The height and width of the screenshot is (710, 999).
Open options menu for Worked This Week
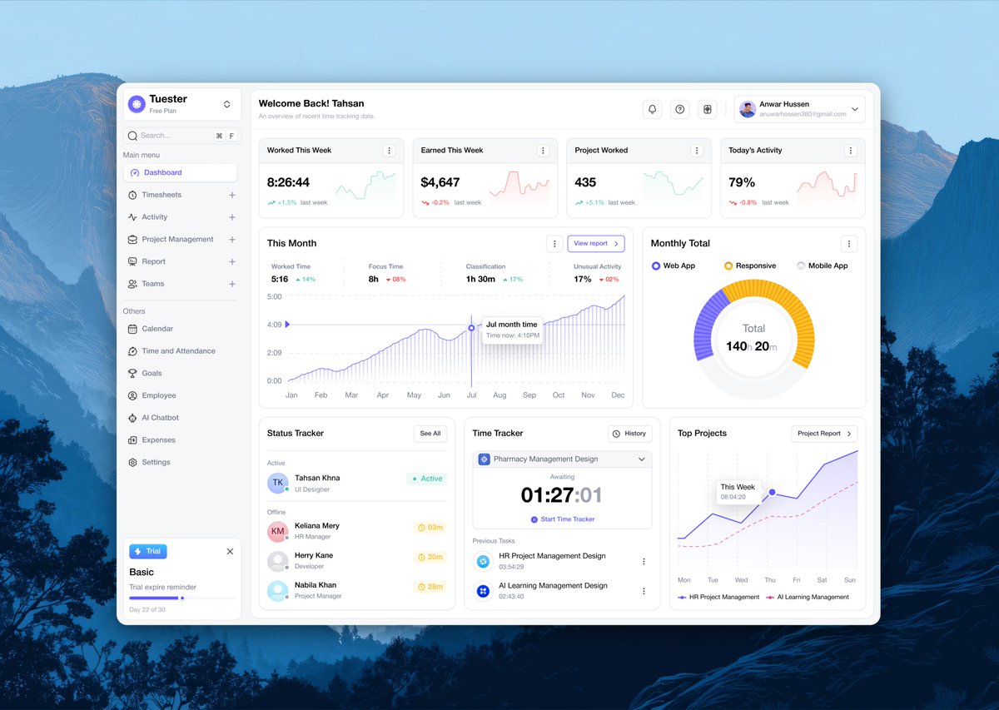(x=389, y=151)
